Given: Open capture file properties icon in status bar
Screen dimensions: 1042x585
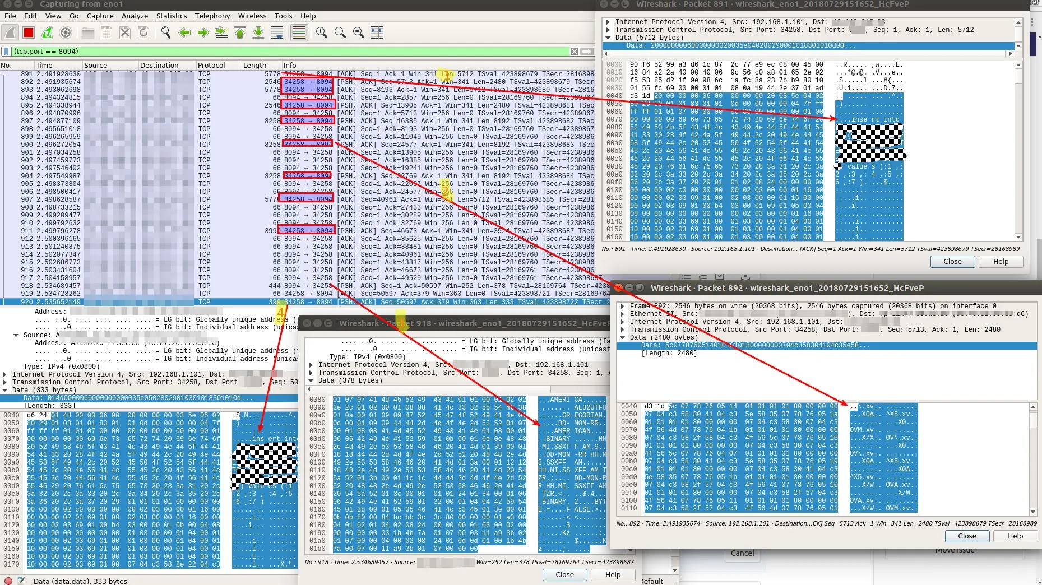Looking at the screenshot, I should click(21, 581).
